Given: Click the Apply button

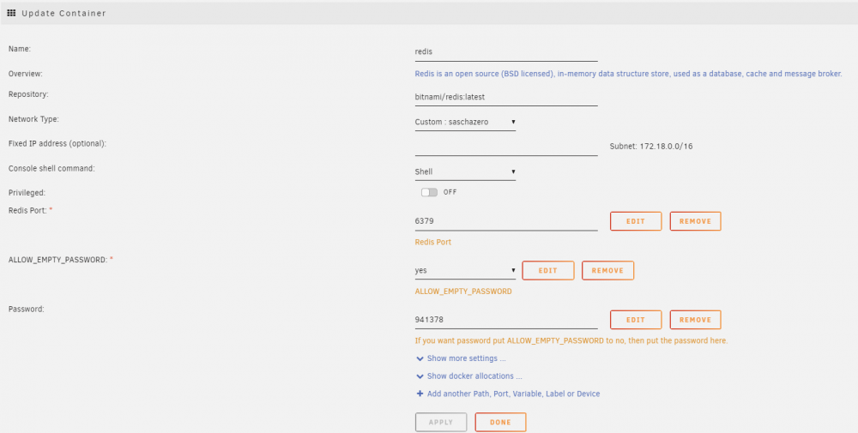Looking at the screenshot, I should 441,422.
